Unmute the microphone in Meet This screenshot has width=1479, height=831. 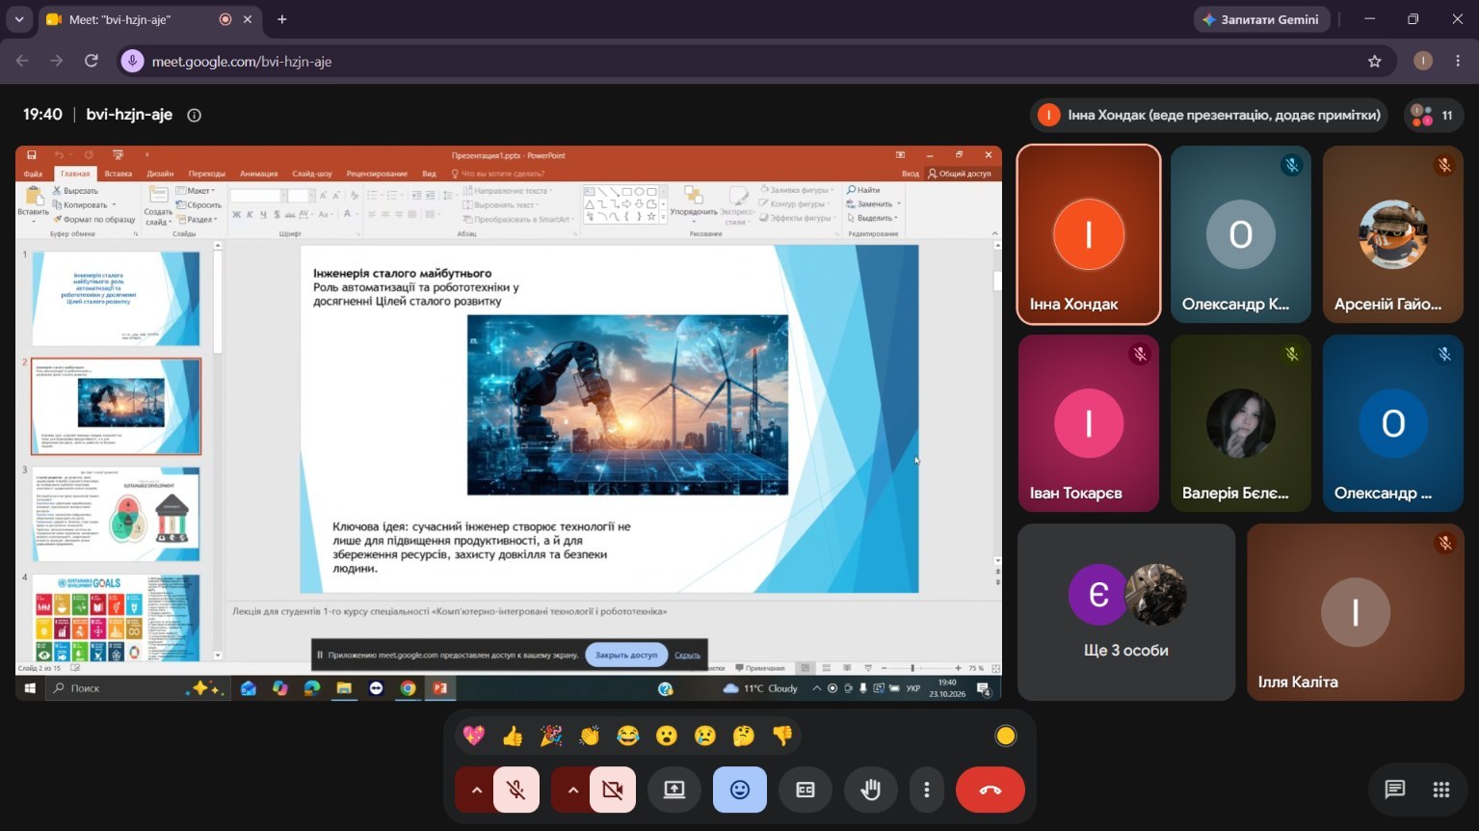click(x=516, y=791)
